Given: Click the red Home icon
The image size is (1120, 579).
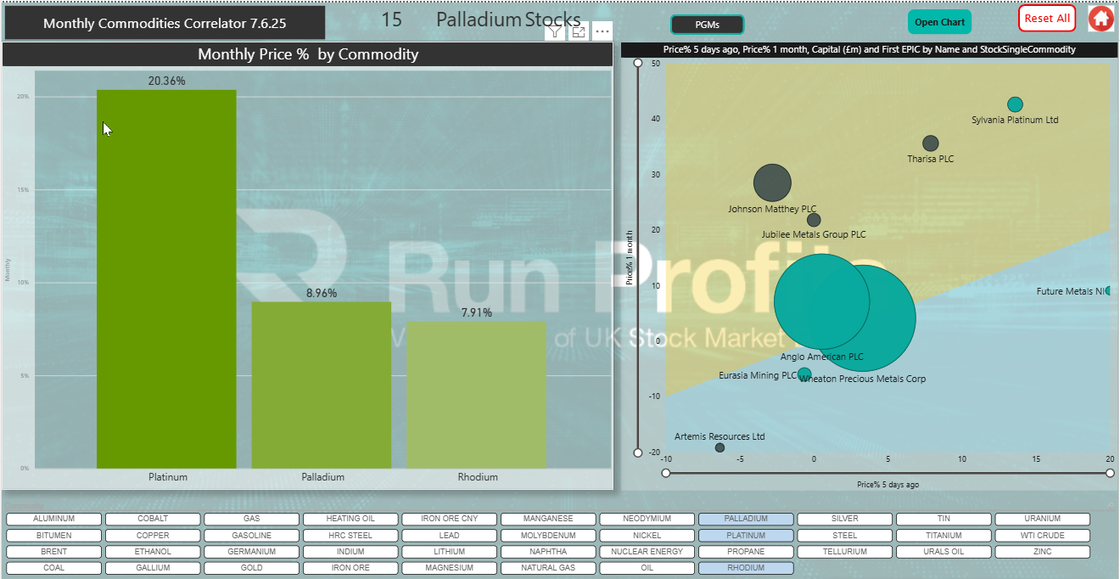Looking at the screenshot, I should click(x=1100, y=19).
